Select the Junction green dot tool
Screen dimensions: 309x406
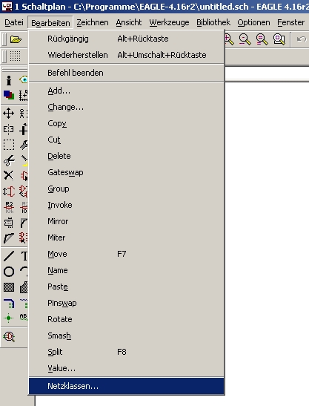(x=9, y=318)
